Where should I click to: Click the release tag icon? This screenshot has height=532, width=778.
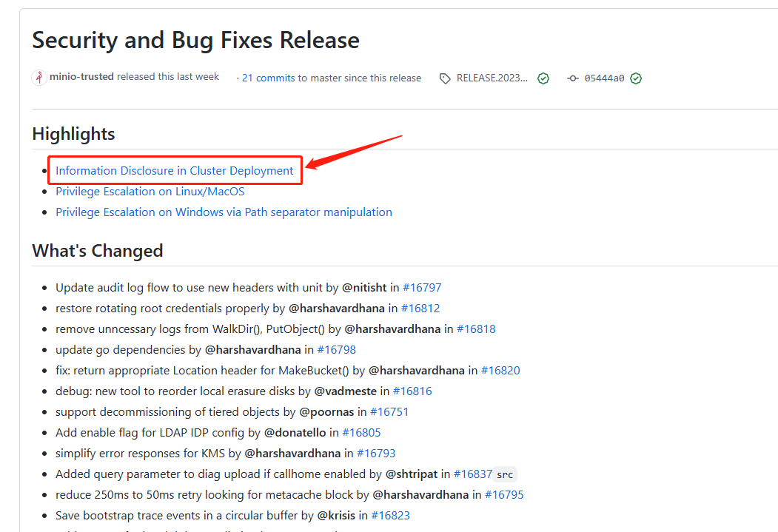pos(445,78)
